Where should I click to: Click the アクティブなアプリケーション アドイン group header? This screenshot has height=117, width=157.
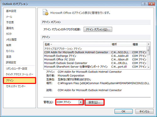click(63, 49)
